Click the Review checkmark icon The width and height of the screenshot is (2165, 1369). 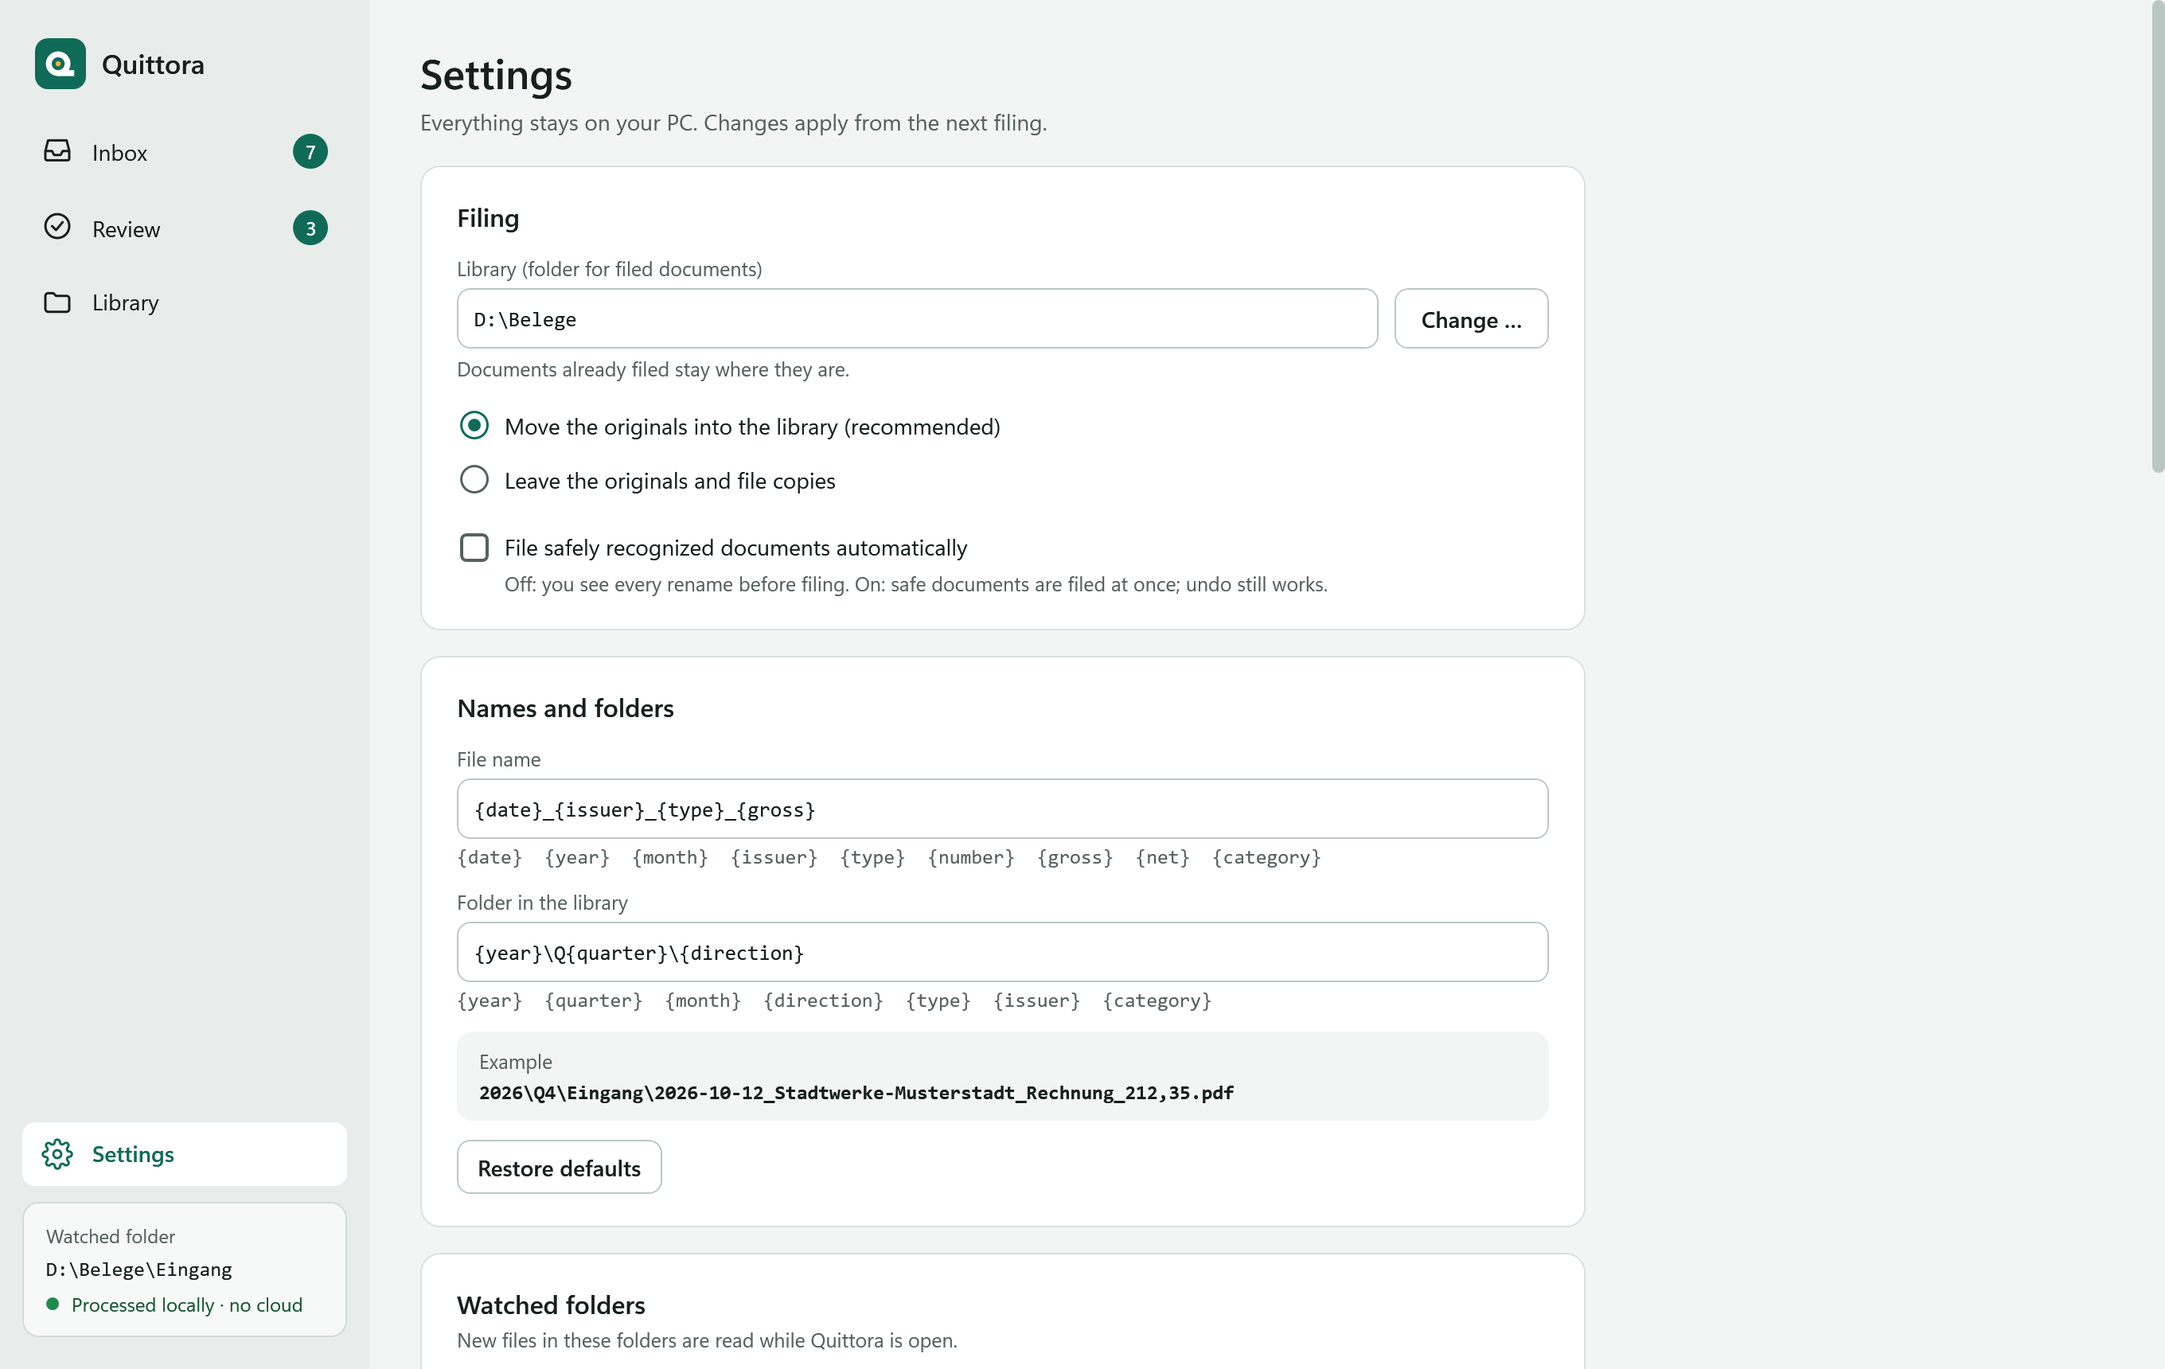coord(57,227)
